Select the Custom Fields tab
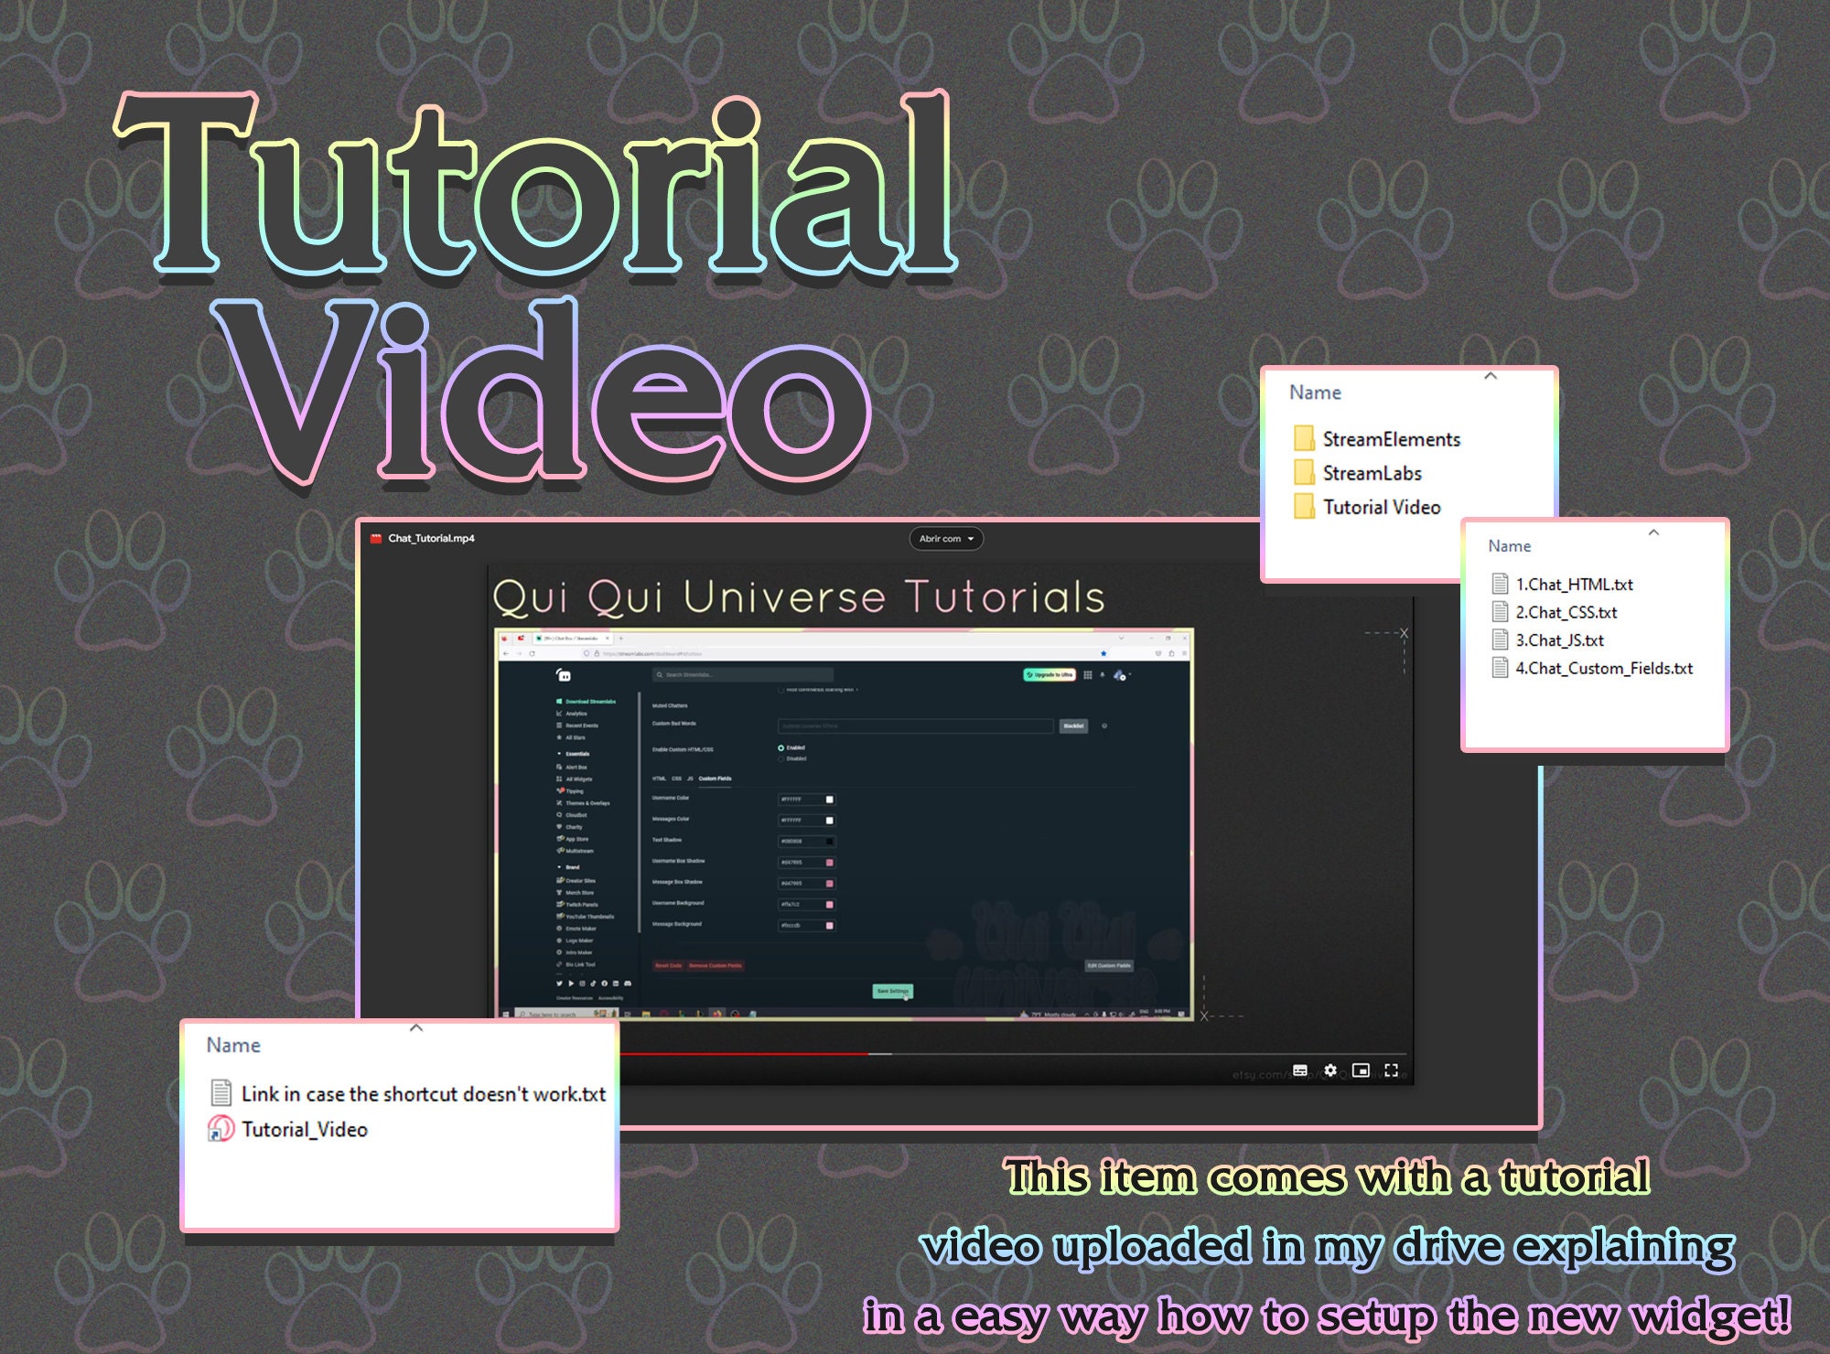This screenshot has width=1830, height=1354. pos(715,779)
